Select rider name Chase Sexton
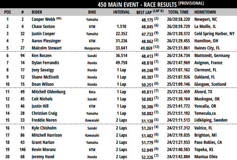The image size is (237, 160). click(44, 26)
